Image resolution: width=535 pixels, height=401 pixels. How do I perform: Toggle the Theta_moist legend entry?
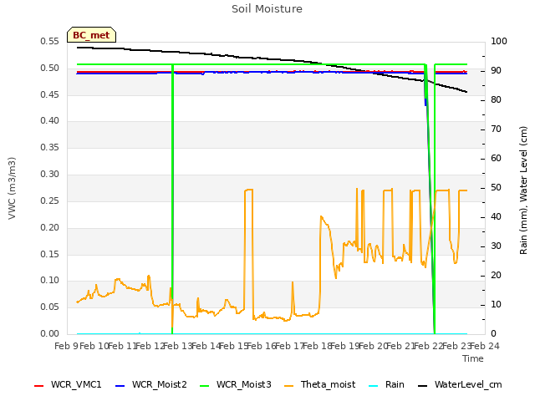pos(319,384)
